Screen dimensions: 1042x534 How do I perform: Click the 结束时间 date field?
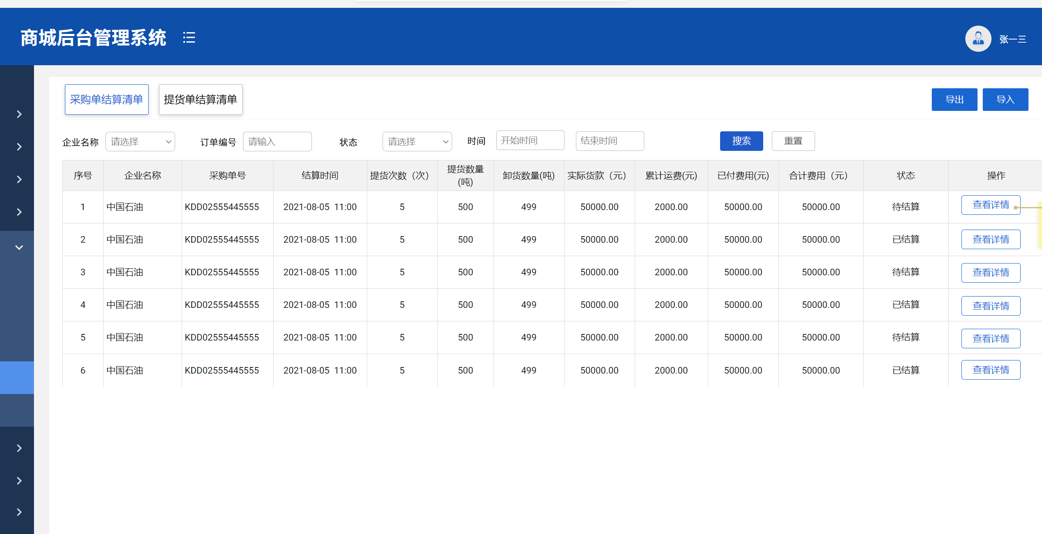[610, 141]
